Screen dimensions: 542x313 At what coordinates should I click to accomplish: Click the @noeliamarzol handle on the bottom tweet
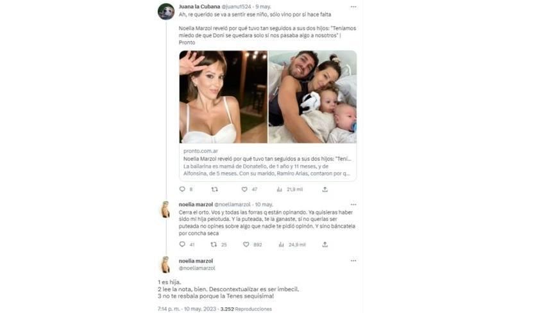point(197,268)
